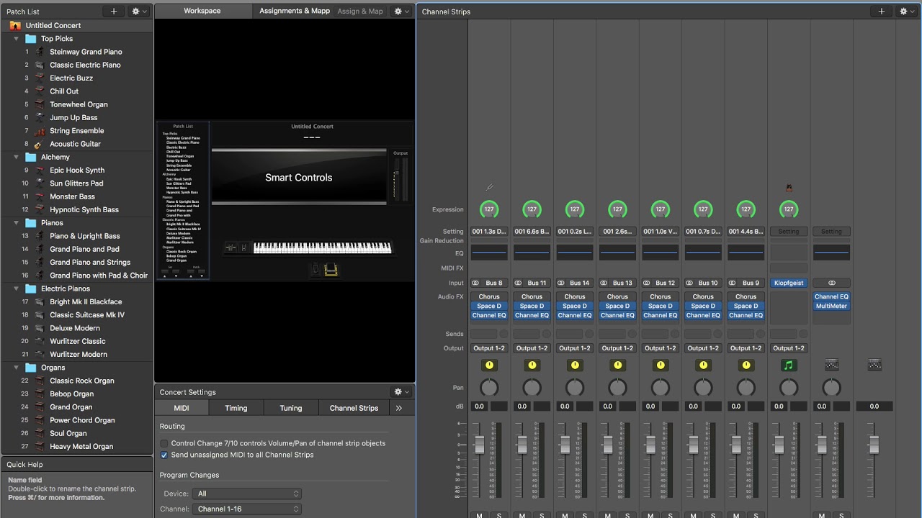Image resolution: width=922 pixels, height=518 pixels.
Task: Add a new patch with Patch List plus button
Action: 113,11
